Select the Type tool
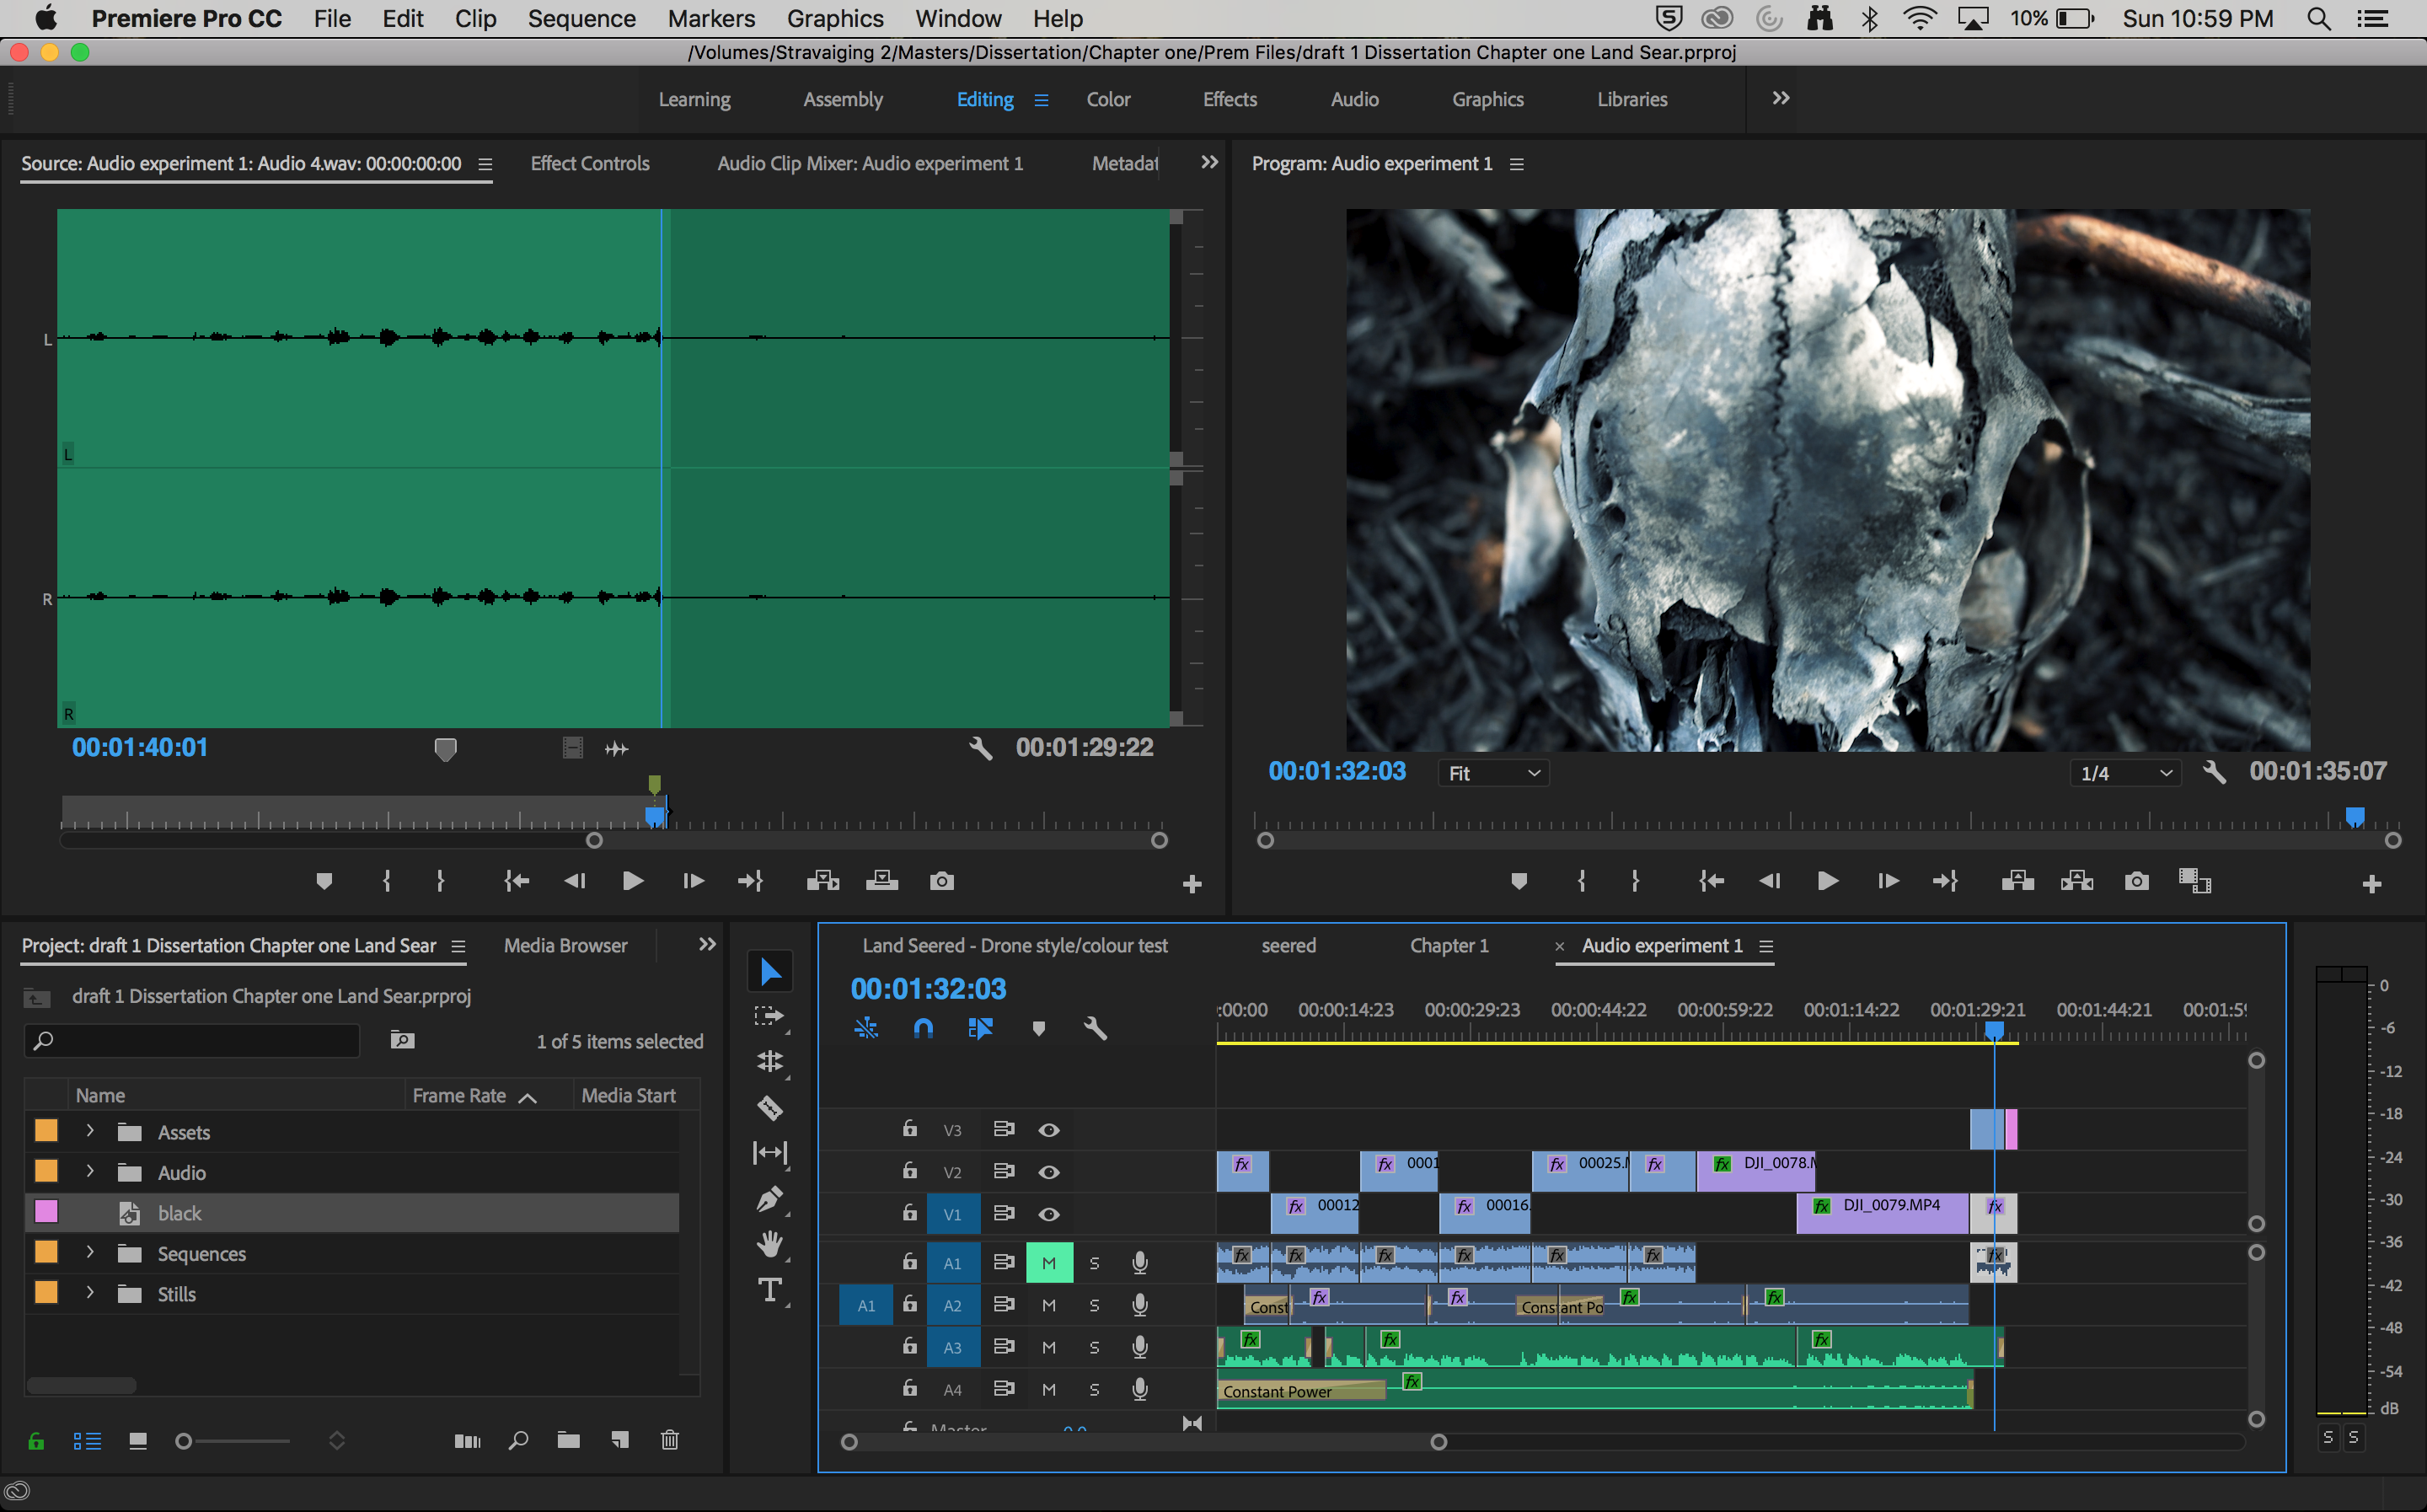The image size is (2427, 1512). coord(769,1290)
